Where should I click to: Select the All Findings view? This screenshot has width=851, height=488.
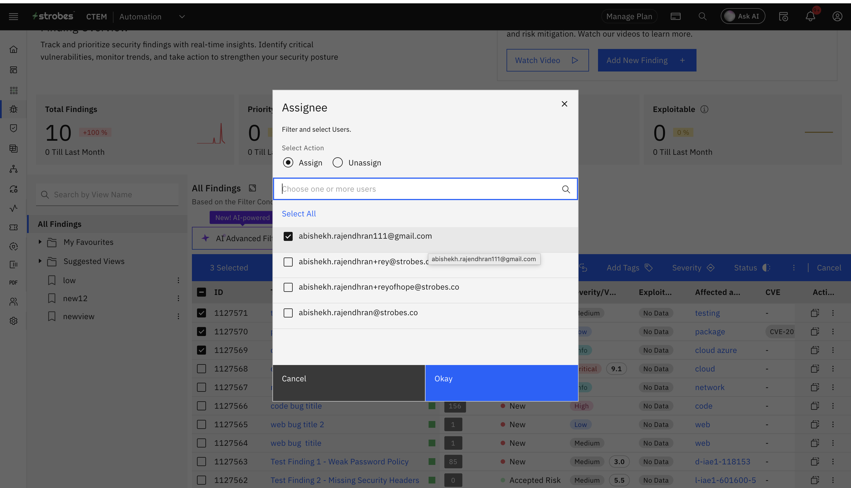60,224
